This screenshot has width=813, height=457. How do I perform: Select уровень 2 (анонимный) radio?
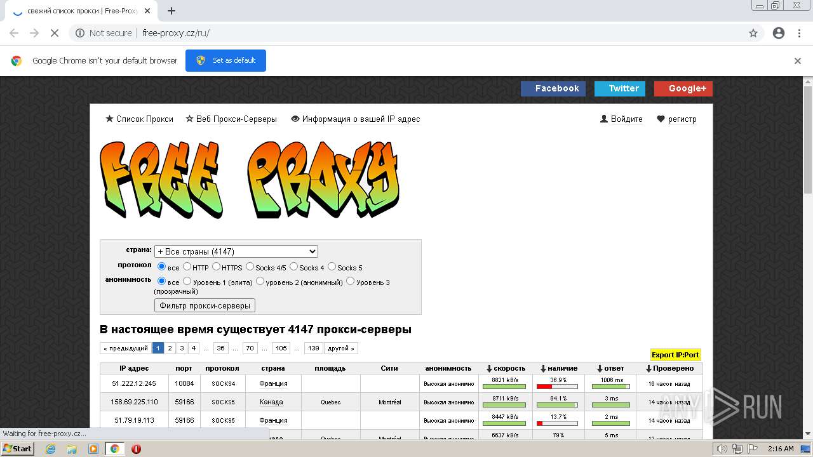(260, 281)
